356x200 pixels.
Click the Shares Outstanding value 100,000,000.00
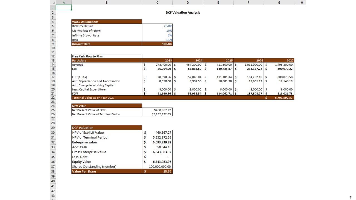click(x=157, y=167)
